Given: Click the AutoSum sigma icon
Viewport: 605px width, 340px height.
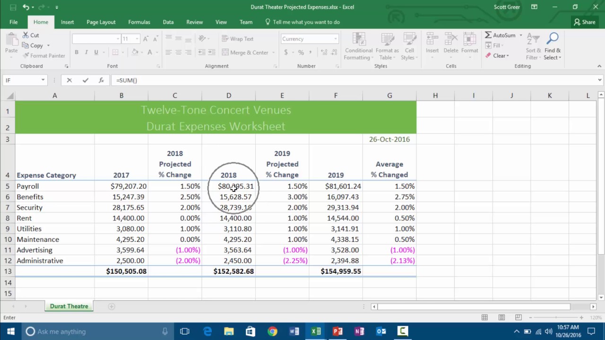Looking at the screenshot, I should pyautogui.click(x=488, y=35).
